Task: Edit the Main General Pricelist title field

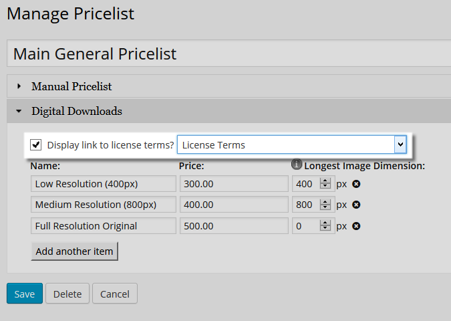Action: 227,53
